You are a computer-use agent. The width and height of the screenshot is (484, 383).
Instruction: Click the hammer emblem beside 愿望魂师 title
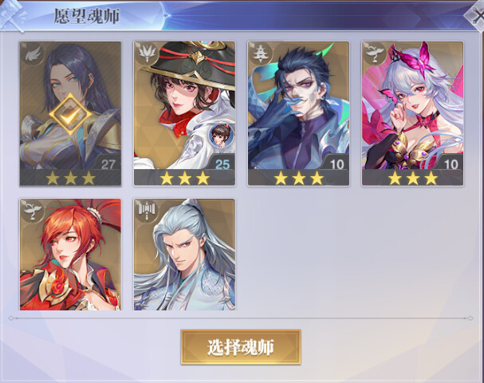point(14,15)
